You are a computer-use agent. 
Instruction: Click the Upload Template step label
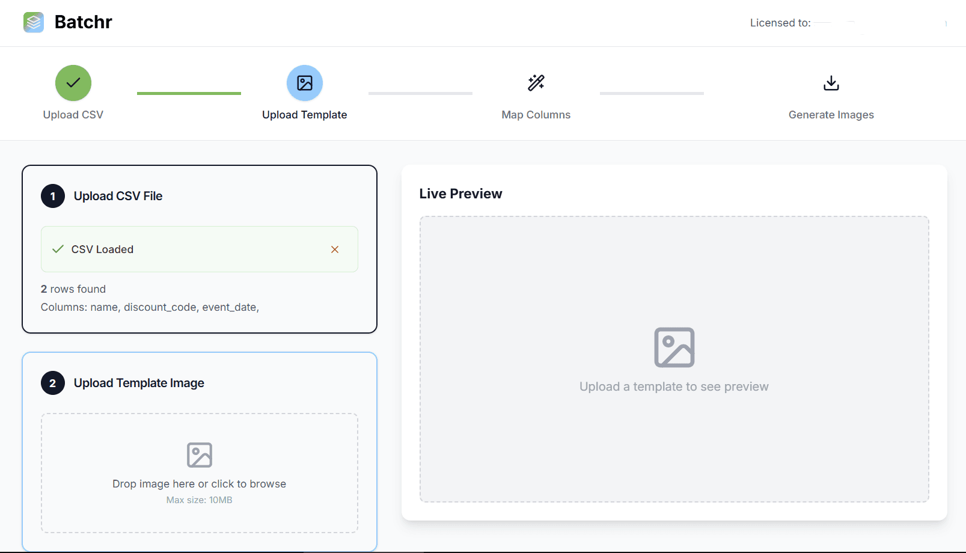(x=304, y=114)
